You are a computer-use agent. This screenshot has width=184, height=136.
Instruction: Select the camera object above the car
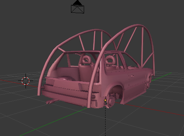pos(77,7)
